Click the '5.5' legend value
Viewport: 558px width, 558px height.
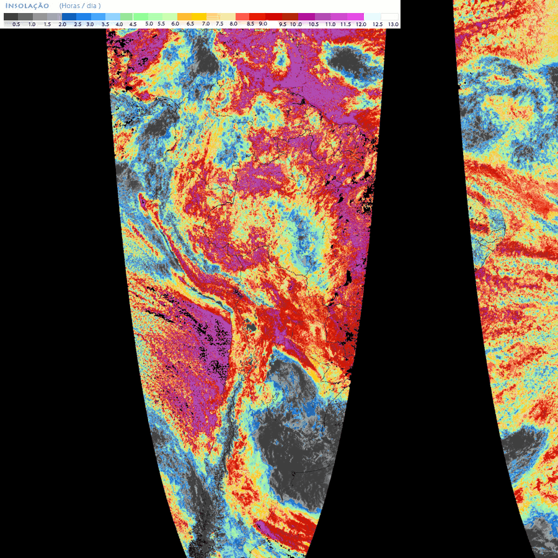tap(161, 24)
